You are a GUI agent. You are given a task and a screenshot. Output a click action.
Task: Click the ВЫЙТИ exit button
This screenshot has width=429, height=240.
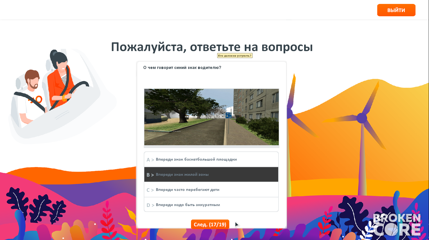(396, 10)
